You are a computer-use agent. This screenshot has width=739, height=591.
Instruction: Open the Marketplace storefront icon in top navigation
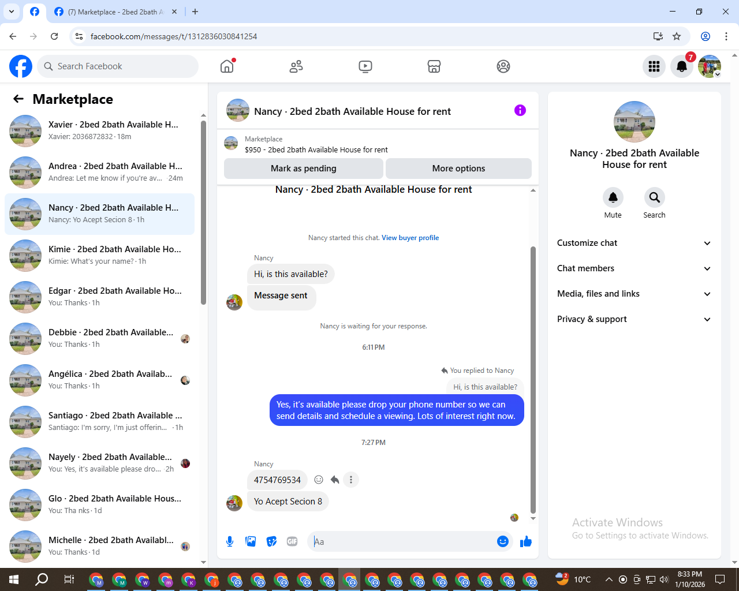pos(434,66)
